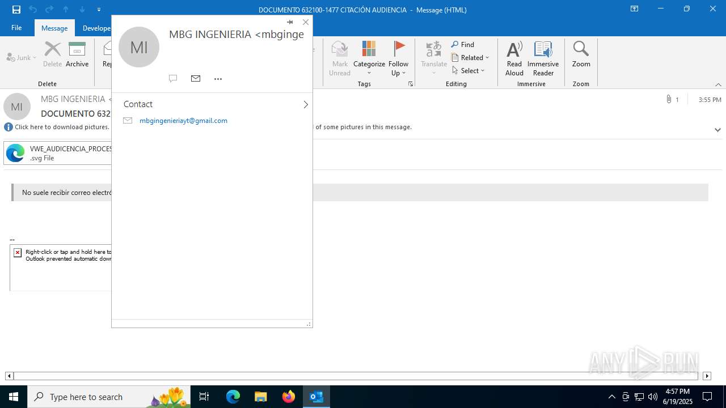Open the Zoom dialog
This screenshot has height=408, width=726.
581,54
